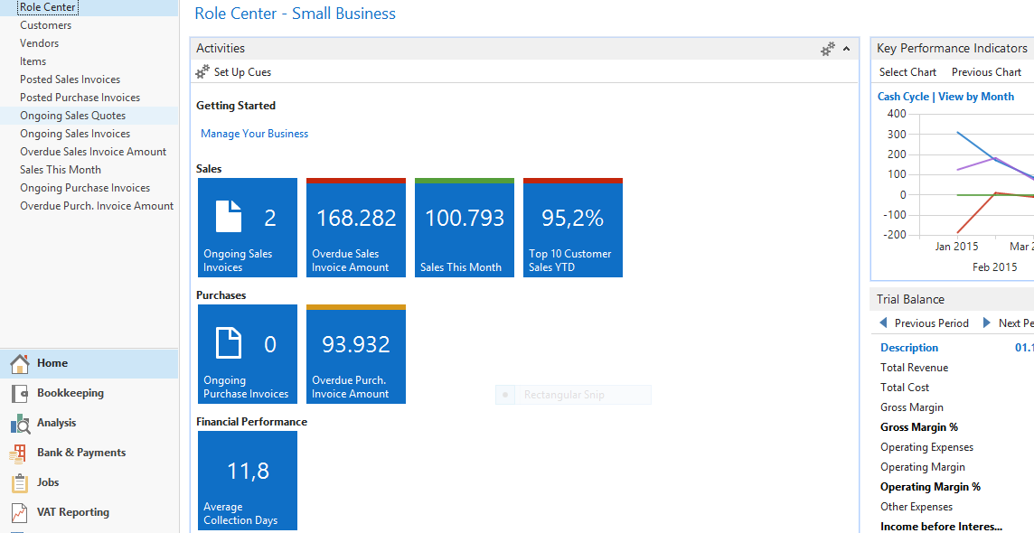The height and width of the screenshot is (533, 1034).
Task: Open Bookkeeping via its ledger icon
Action: (x=20, y=394)
